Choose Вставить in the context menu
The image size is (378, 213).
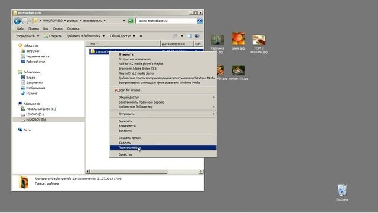click(163, 131)
